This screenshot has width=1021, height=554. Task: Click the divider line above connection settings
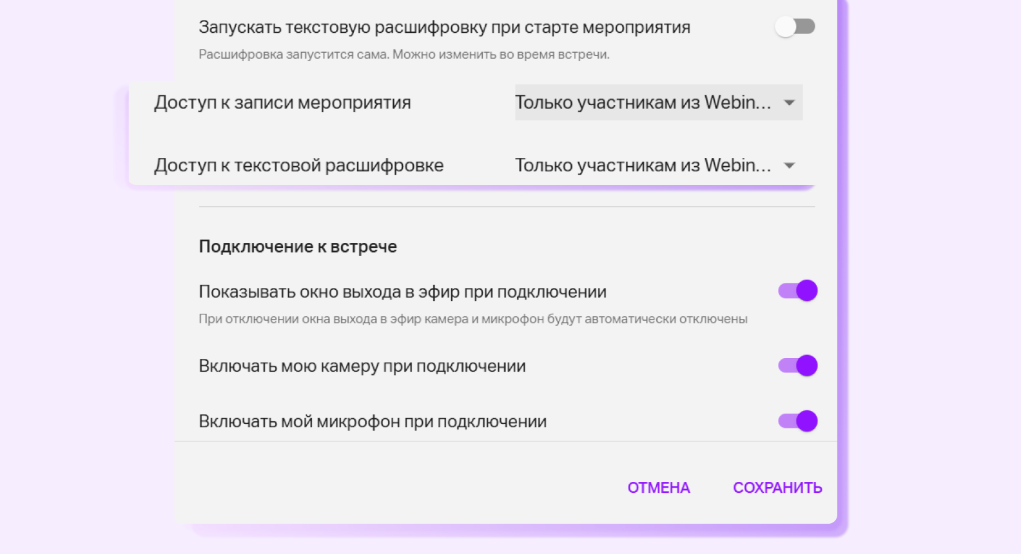(x=507, y=207)
